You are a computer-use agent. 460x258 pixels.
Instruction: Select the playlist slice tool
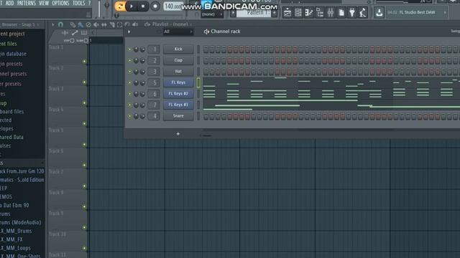112,25
